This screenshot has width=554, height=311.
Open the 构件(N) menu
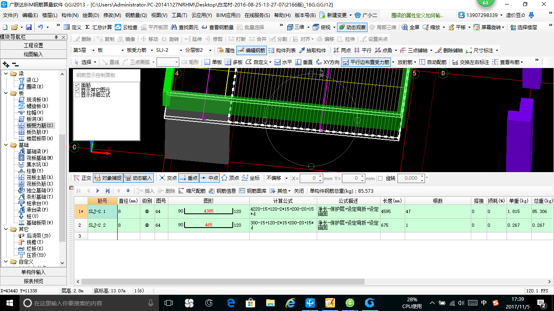[x=70, y=15]
